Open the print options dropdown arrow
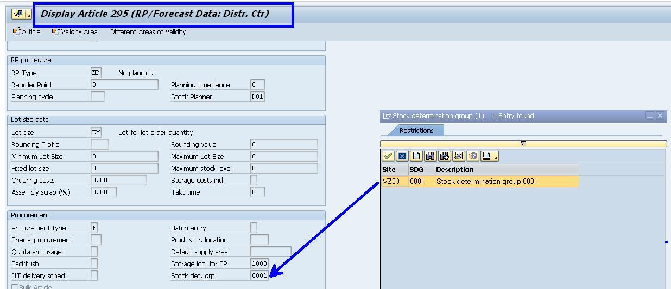This screenshot has height=289, width=671. (496, 157)
